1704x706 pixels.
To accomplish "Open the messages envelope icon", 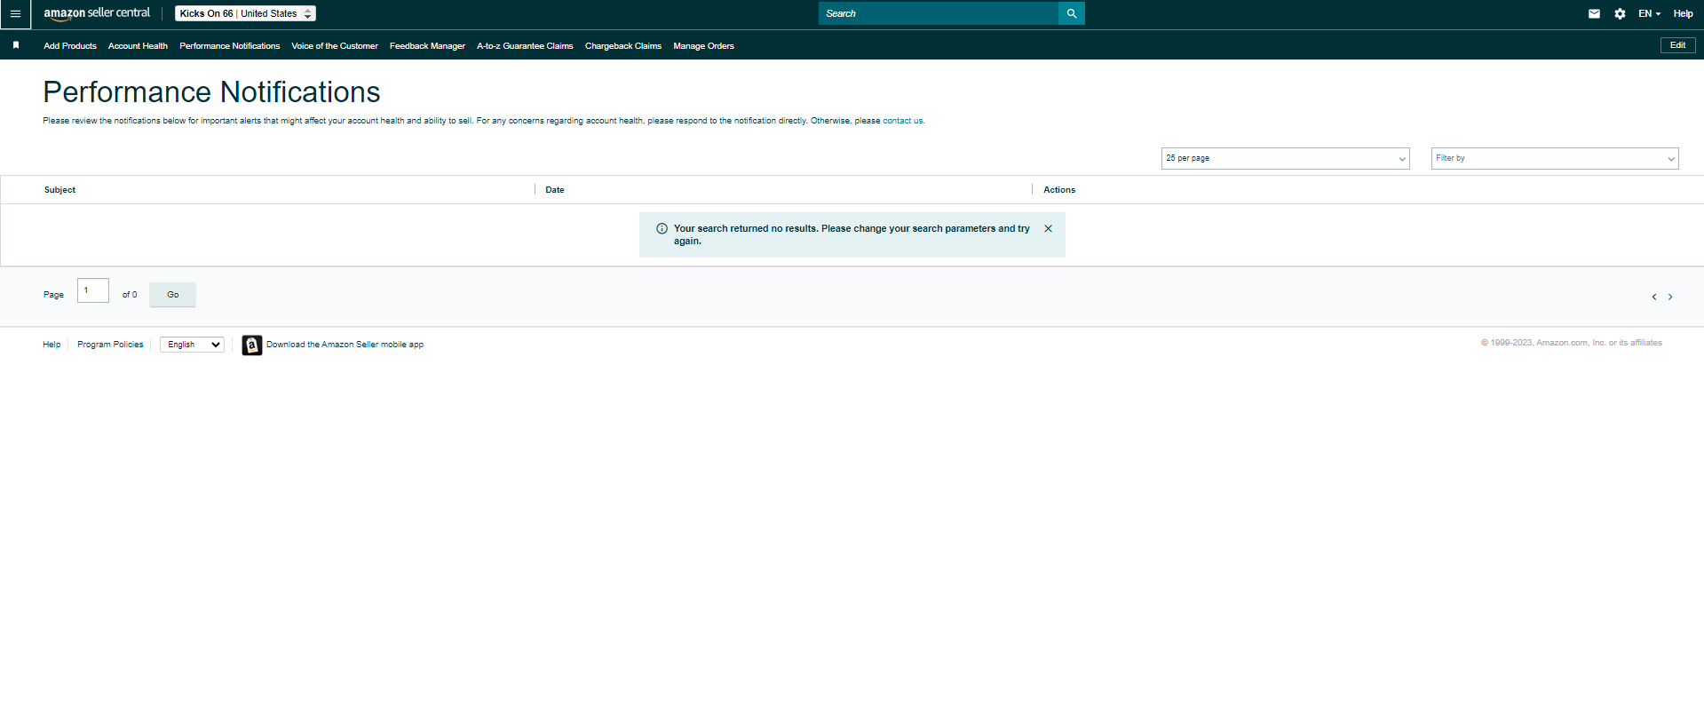I will click(x=1594, y=14).
